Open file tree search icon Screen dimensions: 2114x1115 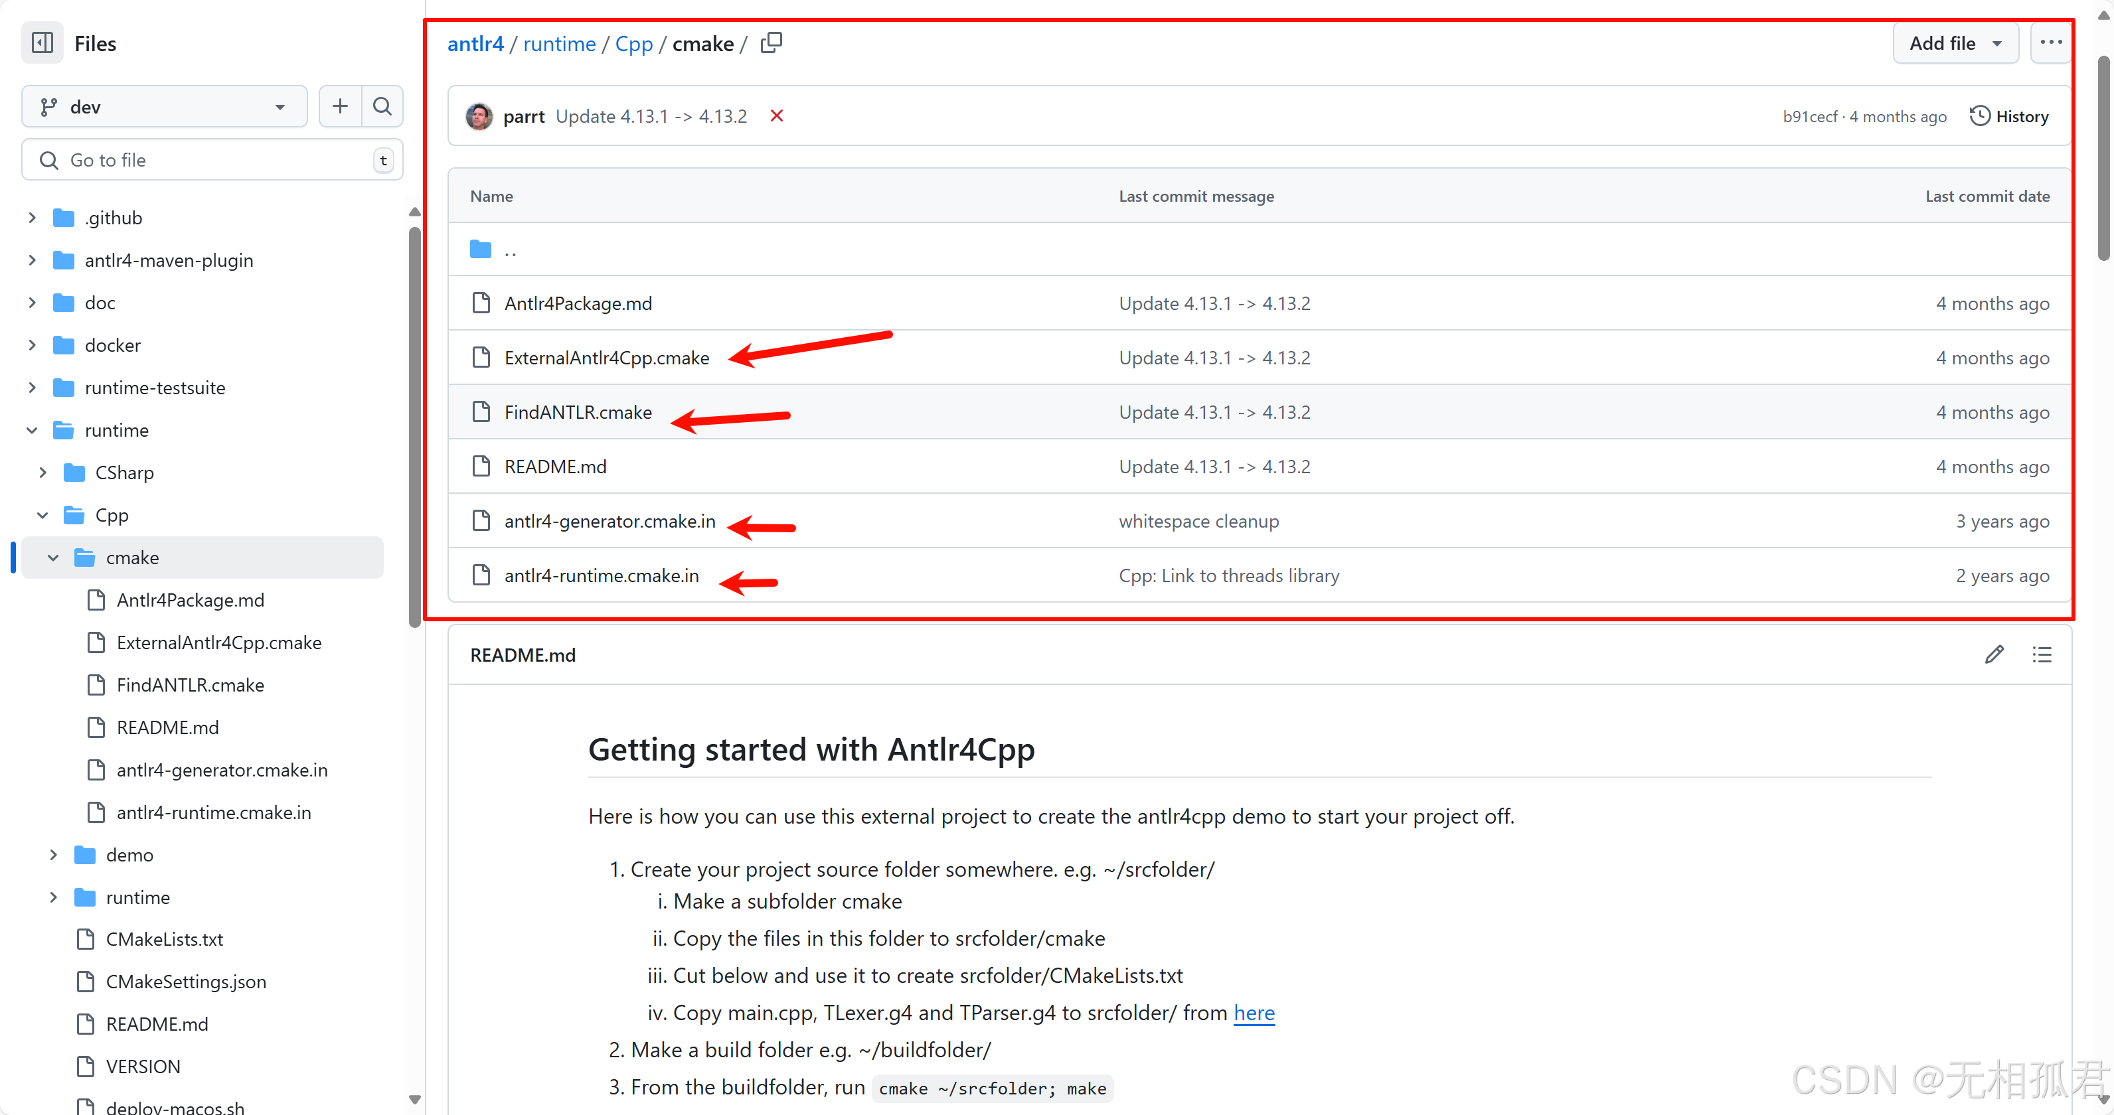382,106
